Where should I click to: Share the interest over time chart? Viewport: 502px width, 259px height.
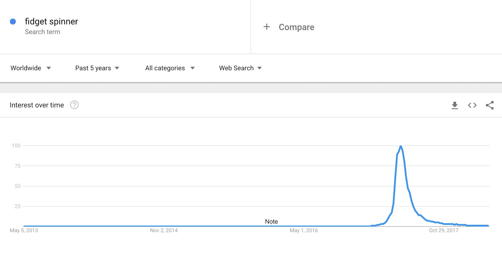pos(490,105)
